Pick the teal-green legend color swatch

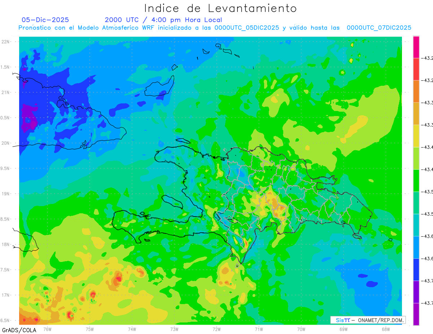(416, 202)
